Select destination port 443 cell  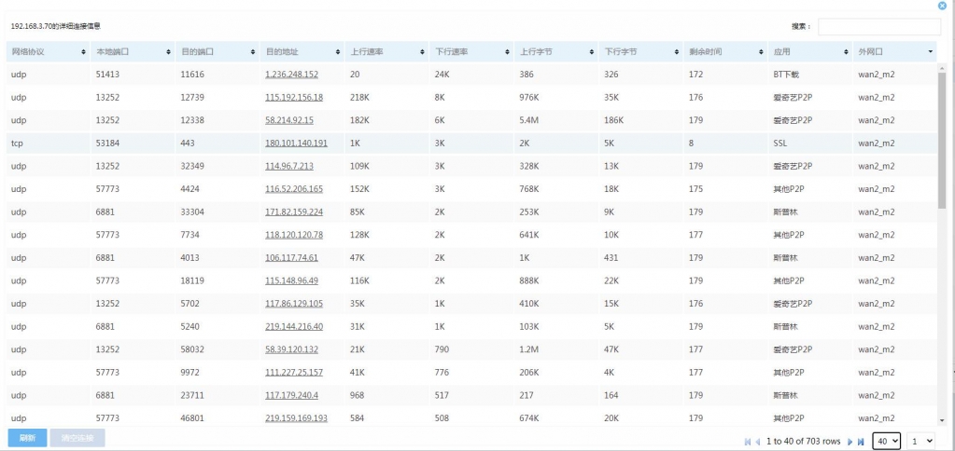point(217,143)
